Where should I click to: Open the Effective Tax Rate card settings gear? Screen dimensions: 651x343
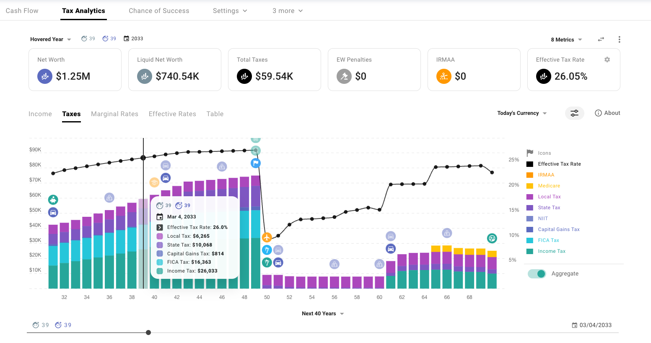pos(607,60)
